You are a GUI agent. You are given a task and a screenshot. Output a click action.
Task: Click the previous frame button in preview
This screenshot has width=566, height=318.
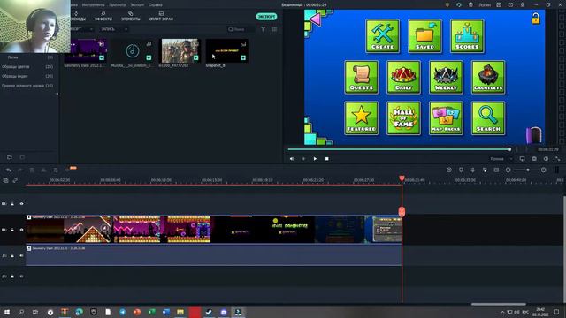point(292,159)
